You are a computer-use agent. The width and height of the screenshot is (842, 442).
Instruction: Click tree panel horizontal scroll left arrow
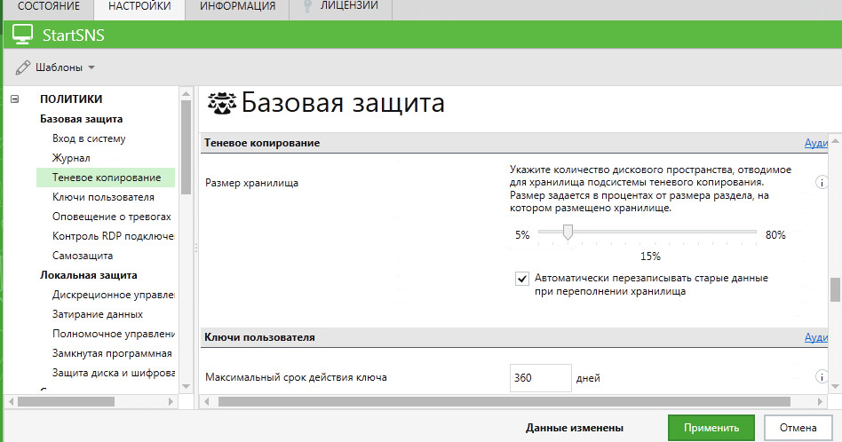pos(11,401)
